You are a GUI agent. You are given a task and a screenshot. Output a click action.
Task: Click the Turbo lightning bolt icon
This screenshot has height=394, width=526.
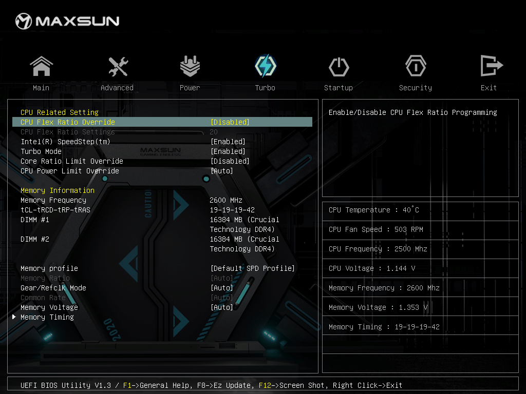pyautogui.click(x=266, y=66)
